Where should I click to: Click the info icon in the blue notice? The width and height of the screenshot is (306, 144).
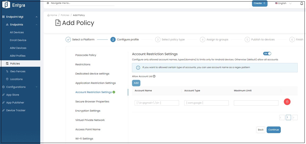click(138, 68)
